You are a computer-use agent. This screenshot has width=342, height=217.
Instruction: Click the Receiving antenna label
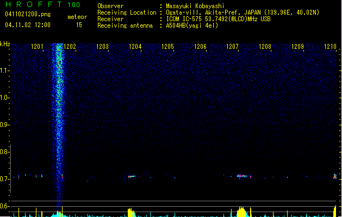(125, 25)
